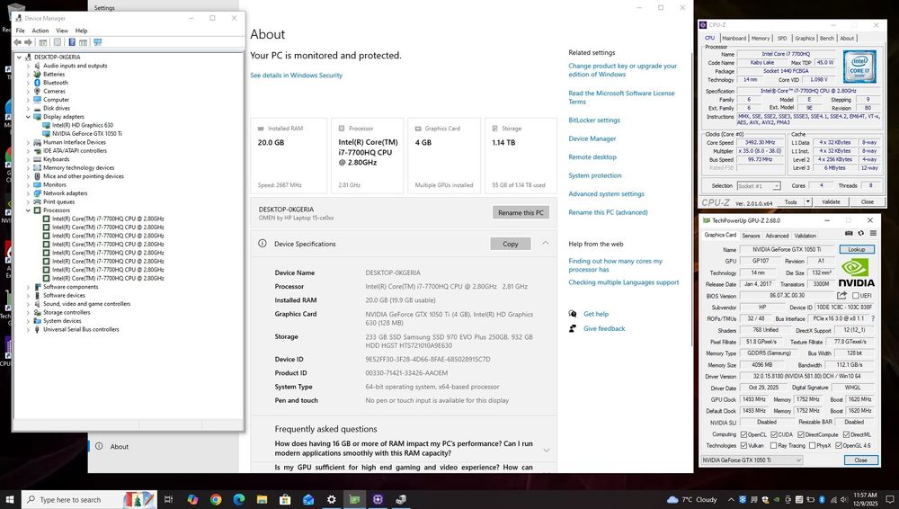Expand the Disk drives tree node
Screen dimensions: 899x509
[x=28, y=109]
